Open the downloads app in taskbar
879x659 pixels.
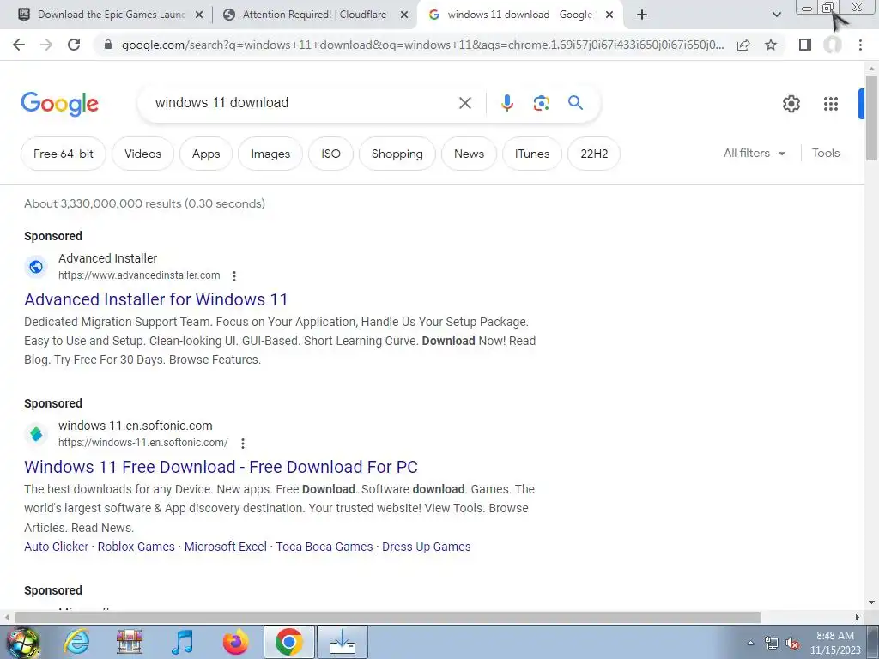(342, 642)
